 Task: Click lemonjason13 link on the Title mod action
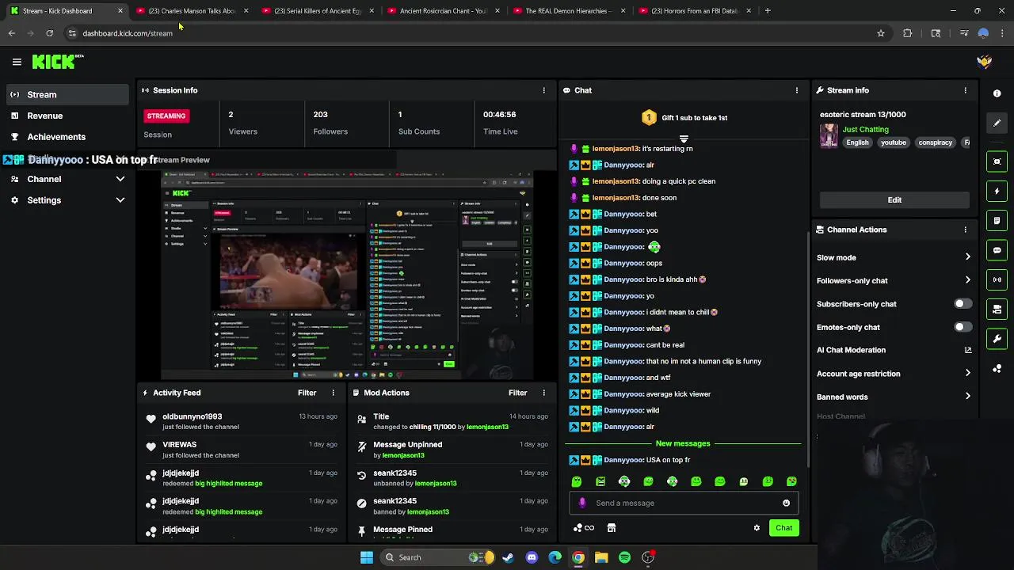tap(487, 427)
